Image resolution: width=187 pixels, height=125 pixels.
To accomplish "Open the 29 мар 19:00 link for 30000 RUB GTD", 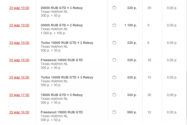I will [x=19, y=25].
